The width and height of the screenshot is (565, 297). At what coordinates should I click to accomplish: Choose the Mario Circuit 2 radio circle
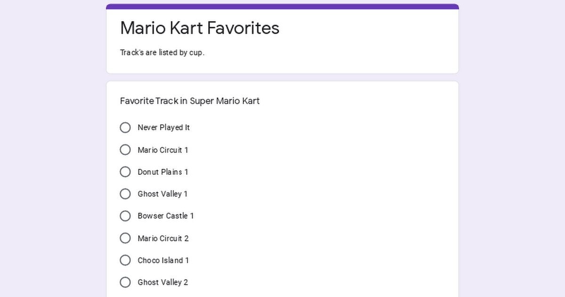[x=125, y=238]
